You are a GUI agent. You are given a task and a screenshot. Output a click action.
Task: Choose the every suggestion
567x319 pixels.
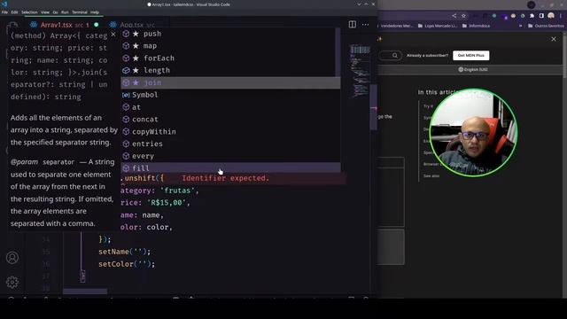230,156
